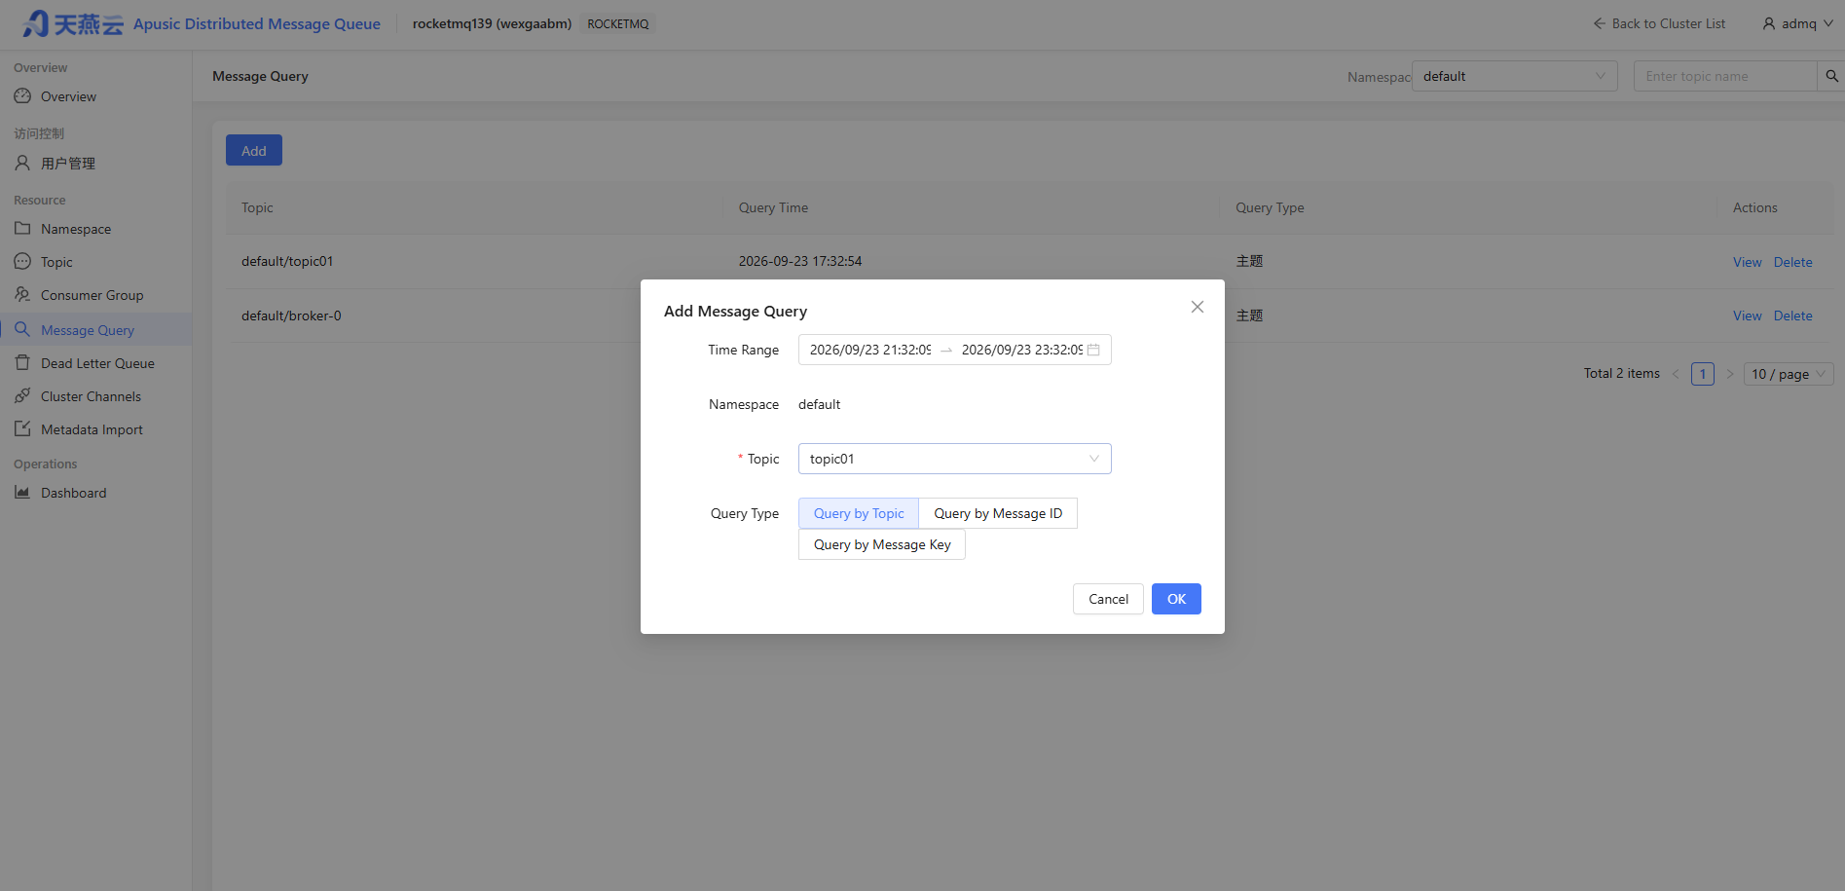Screen dimensions: 1845x891
Task: Click the Add button
Action: (254, 150)
